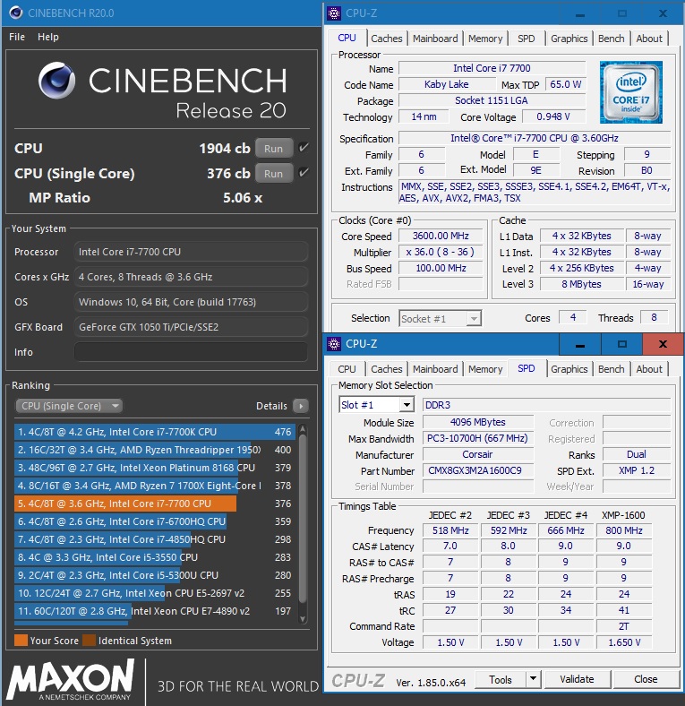The width and height of the screenshot is (685, 706).
Task: Select ranking entry AMD Ryzen Threadripper 1950
Action: [155, 450]
